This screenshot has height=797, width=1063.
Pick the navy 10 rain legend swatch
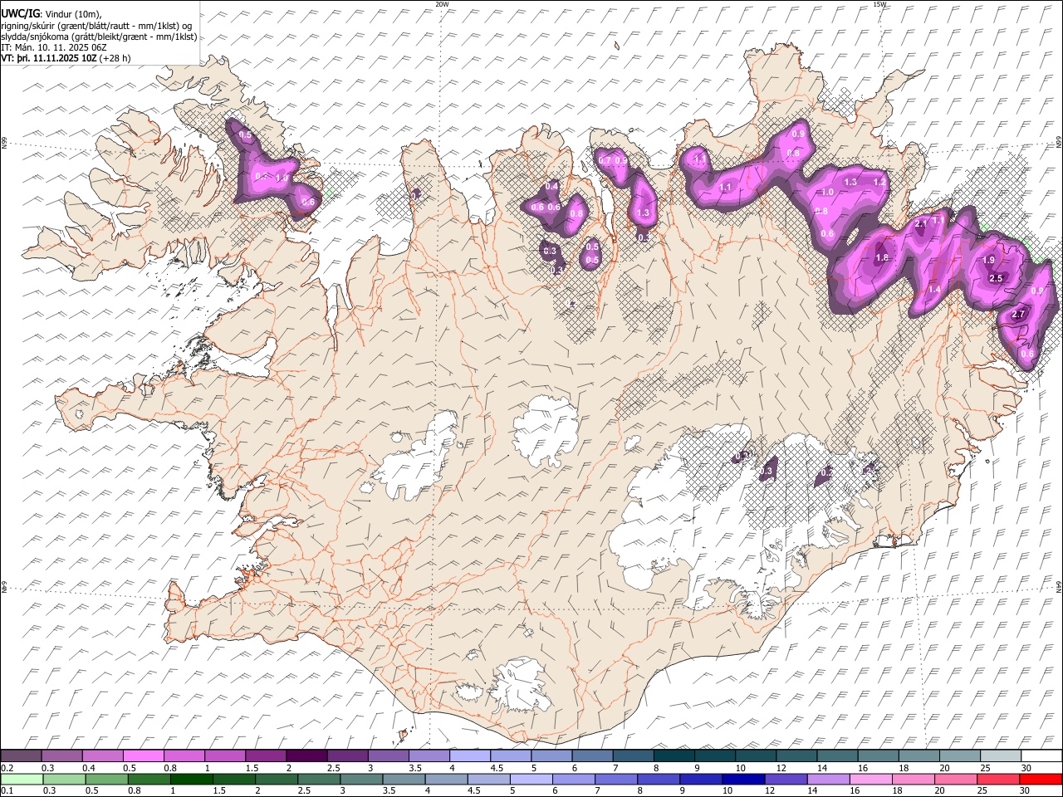[x=742, y=779]
